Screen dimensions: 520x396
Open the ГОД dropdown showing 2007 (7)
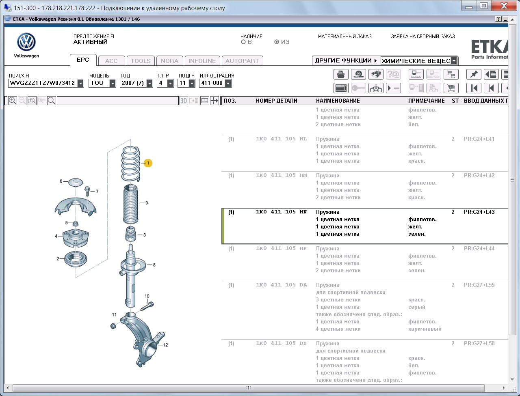149,83
